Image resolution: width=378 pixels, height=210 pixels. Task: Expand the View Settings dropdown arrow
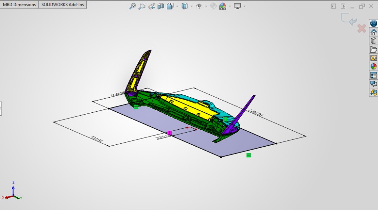[244, 6]
